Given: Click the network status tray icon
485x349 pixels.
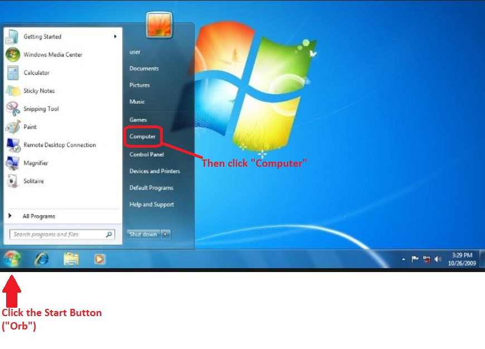Looking at the screenshot, I should [426, 259].
